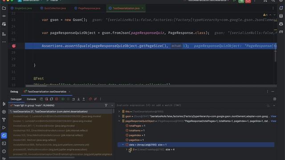The height and width of the screenshot is (160, 285).
Task: Rerun the testDeserialize debug session
Action: pos(41,99)
